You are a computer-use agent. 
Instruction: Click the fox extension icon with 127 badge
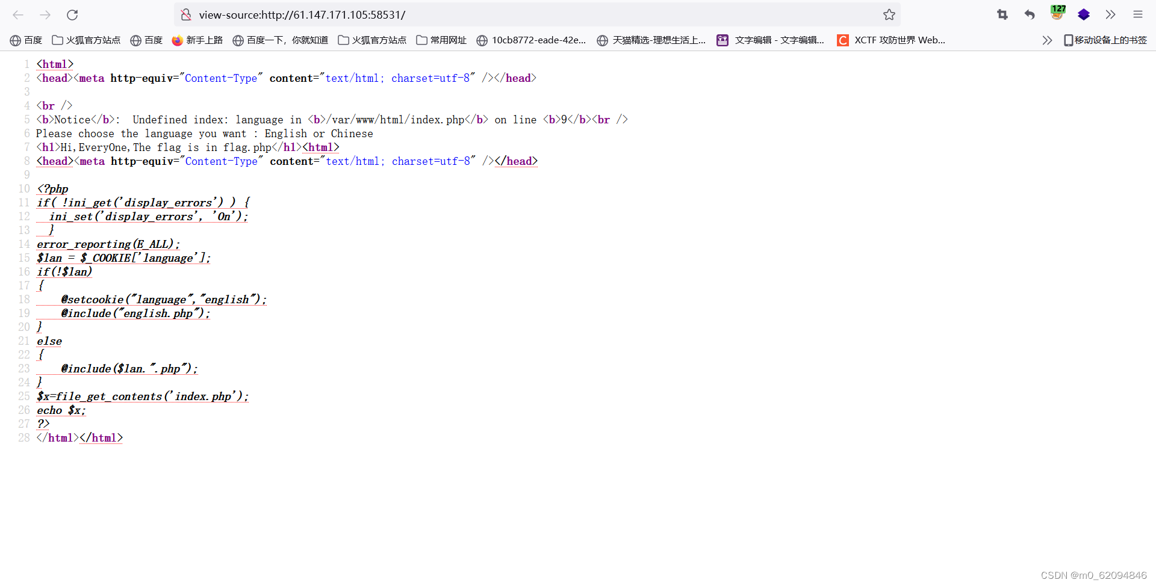click(1057, 15)
